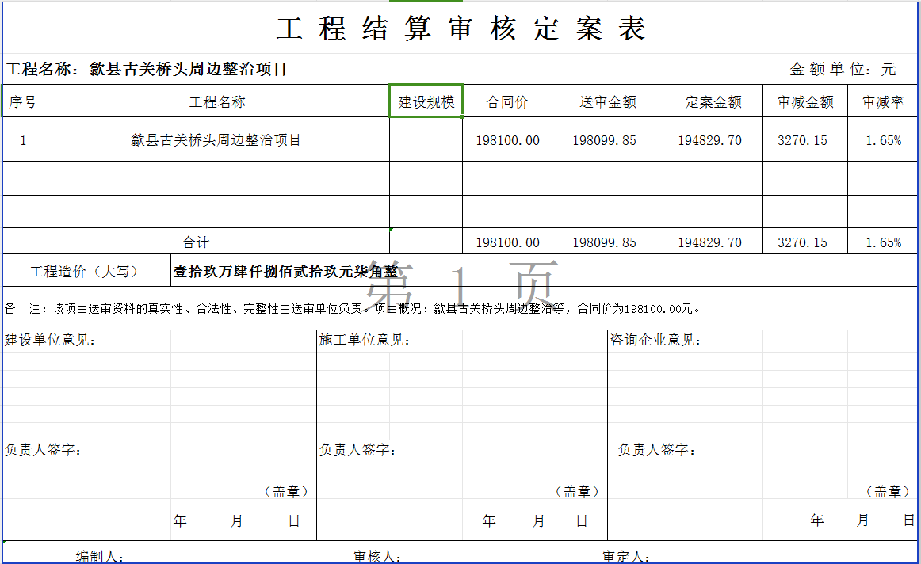Viewport: 921px width, 564px height.
Task: Click the 合计 label cell
Action: (196, 242)
